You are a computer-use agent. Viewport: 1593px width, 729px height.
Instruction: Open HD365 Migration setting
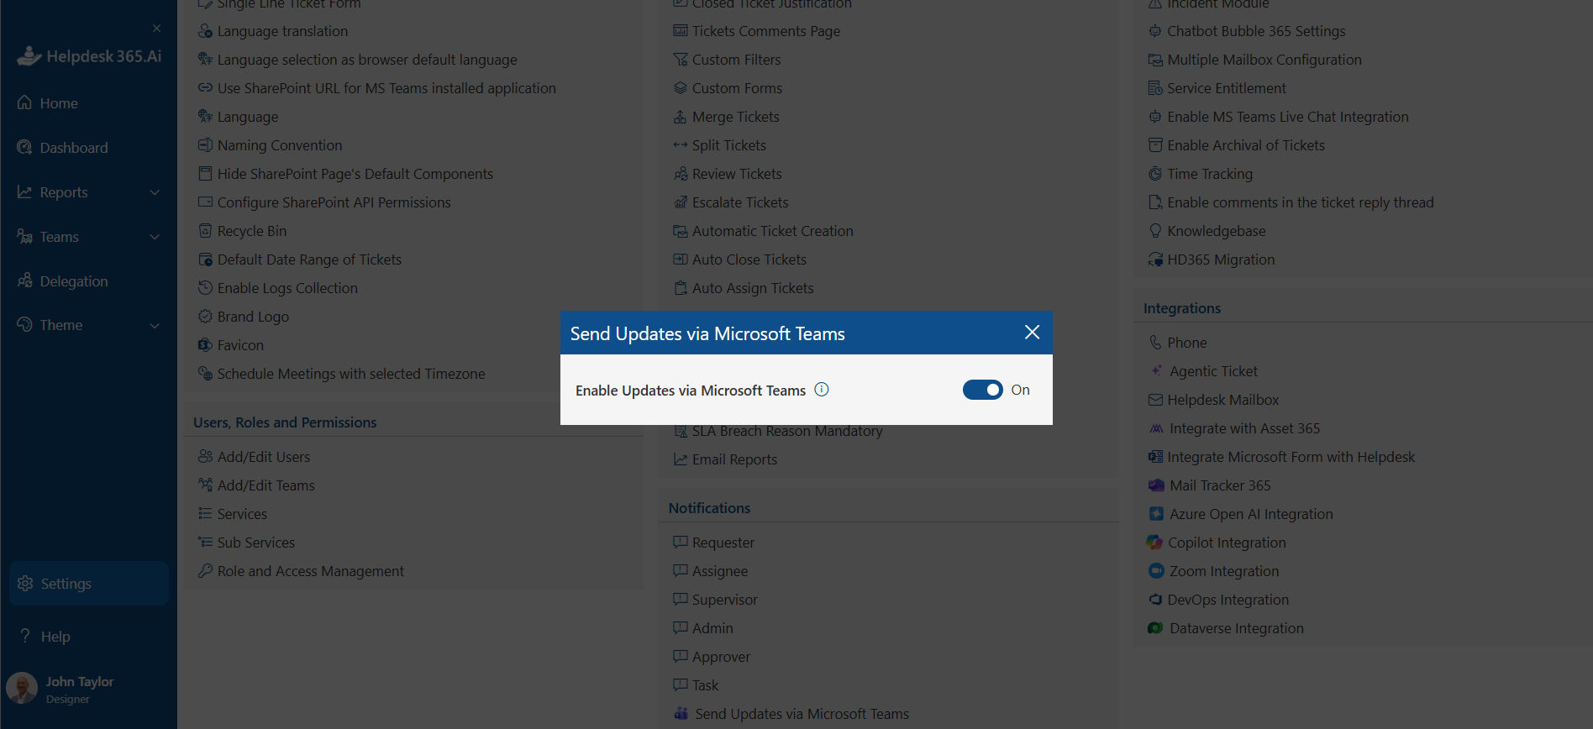click(1221, 260)
